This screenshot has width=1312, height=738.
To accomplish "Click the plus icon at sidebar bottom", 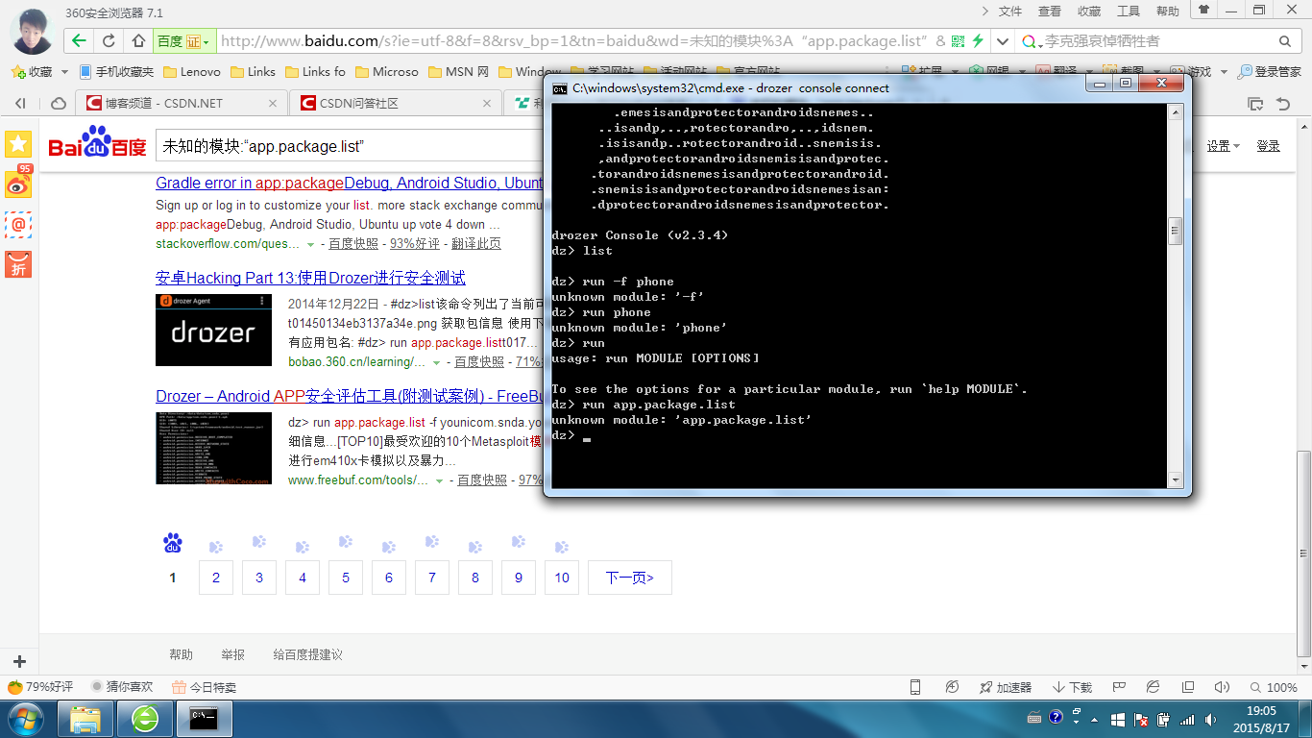I will pyautogui.click(x=19, y=661).
